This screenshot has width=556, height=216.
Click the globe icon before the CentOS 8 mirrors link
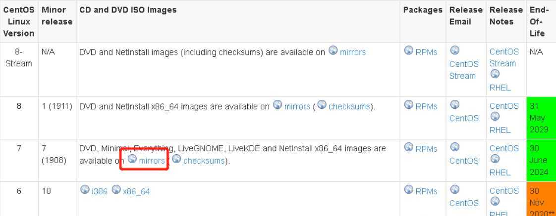278,105
